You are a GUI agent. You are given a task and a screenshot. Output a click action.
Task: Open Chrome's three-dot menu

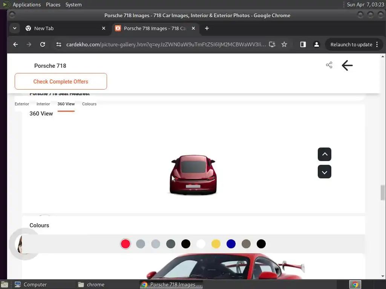click(x=377, y=44)
